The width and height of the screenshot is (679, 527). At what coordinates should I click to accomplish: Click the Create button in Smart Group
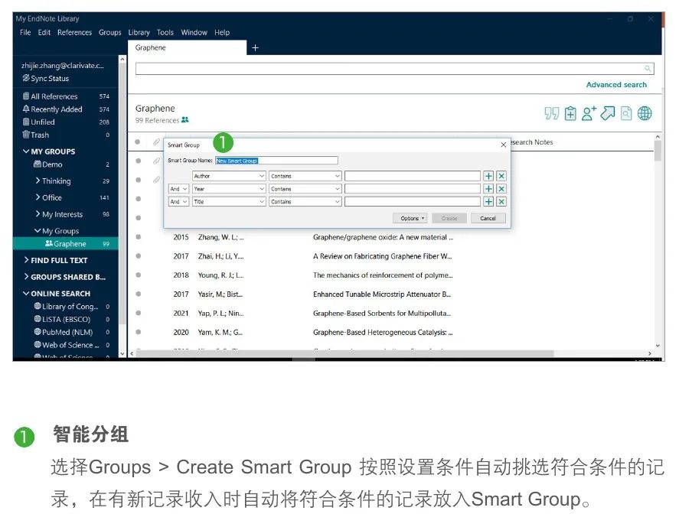449,218
